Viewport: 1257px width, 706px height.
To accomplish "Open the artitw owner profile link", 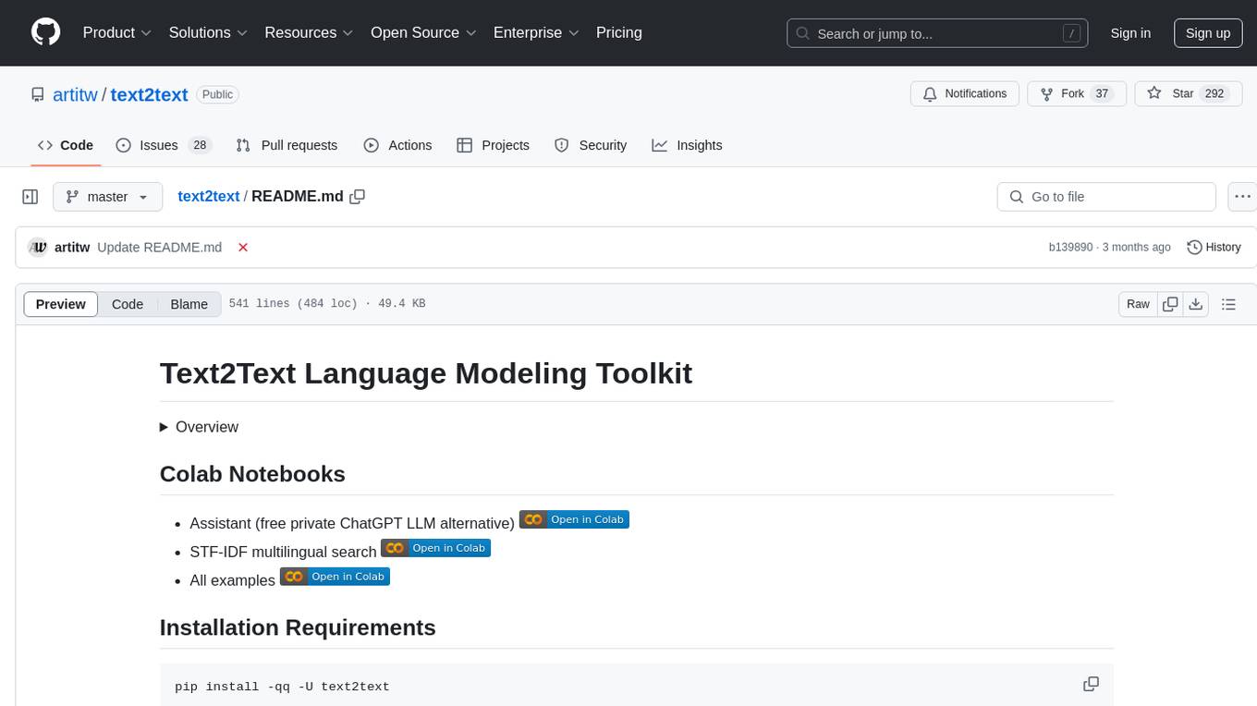I will click(x=76, y=94).
